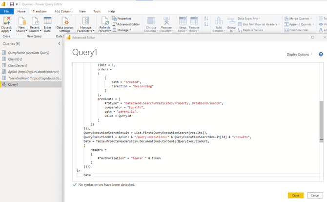This screenshot has height=202, width=327.
Task: Open the Data Type: Any dropdown
Action: (x=249, y=19)
